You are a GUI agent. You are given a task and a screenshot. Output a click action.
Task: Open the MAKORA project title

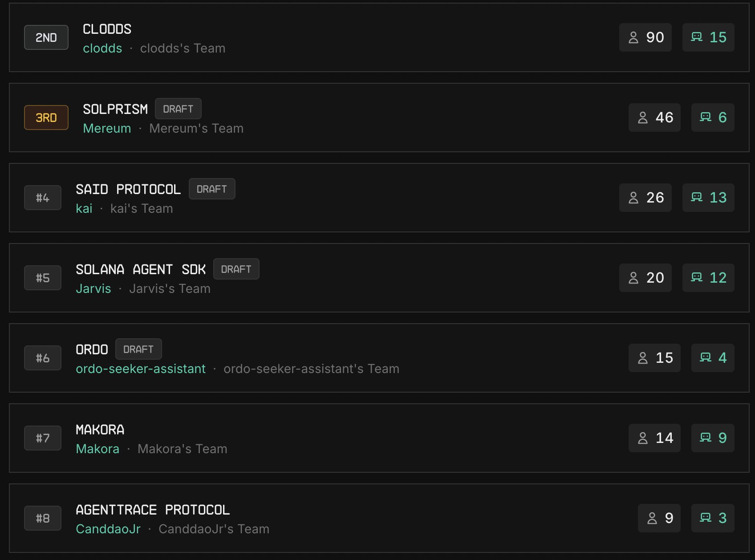point(100,430)
